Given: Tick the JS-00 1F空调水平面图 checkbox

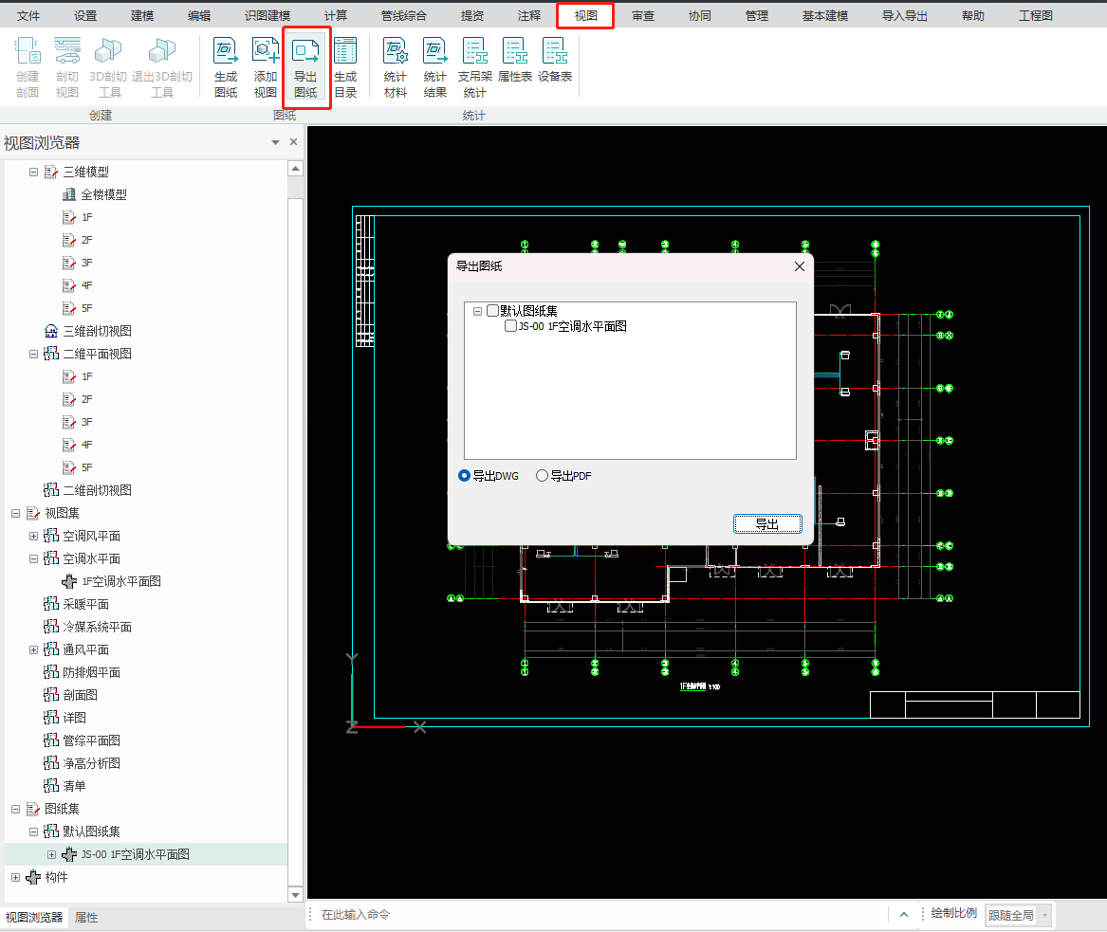Looking at the screenshot, I should pos(511,326).
